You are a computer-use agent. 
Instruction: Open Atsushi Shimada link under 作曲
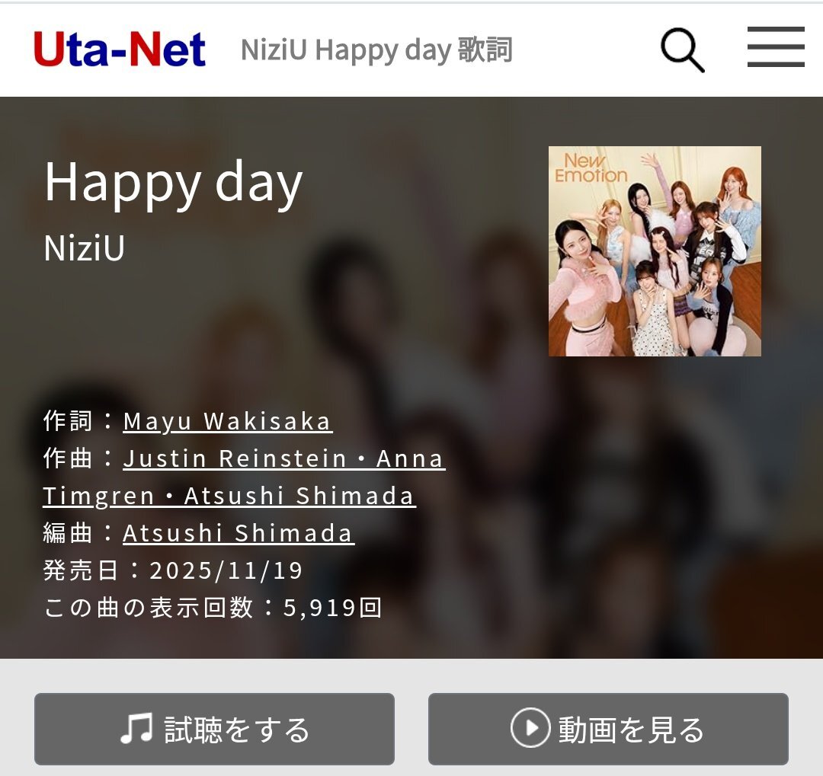pos(299,496)
